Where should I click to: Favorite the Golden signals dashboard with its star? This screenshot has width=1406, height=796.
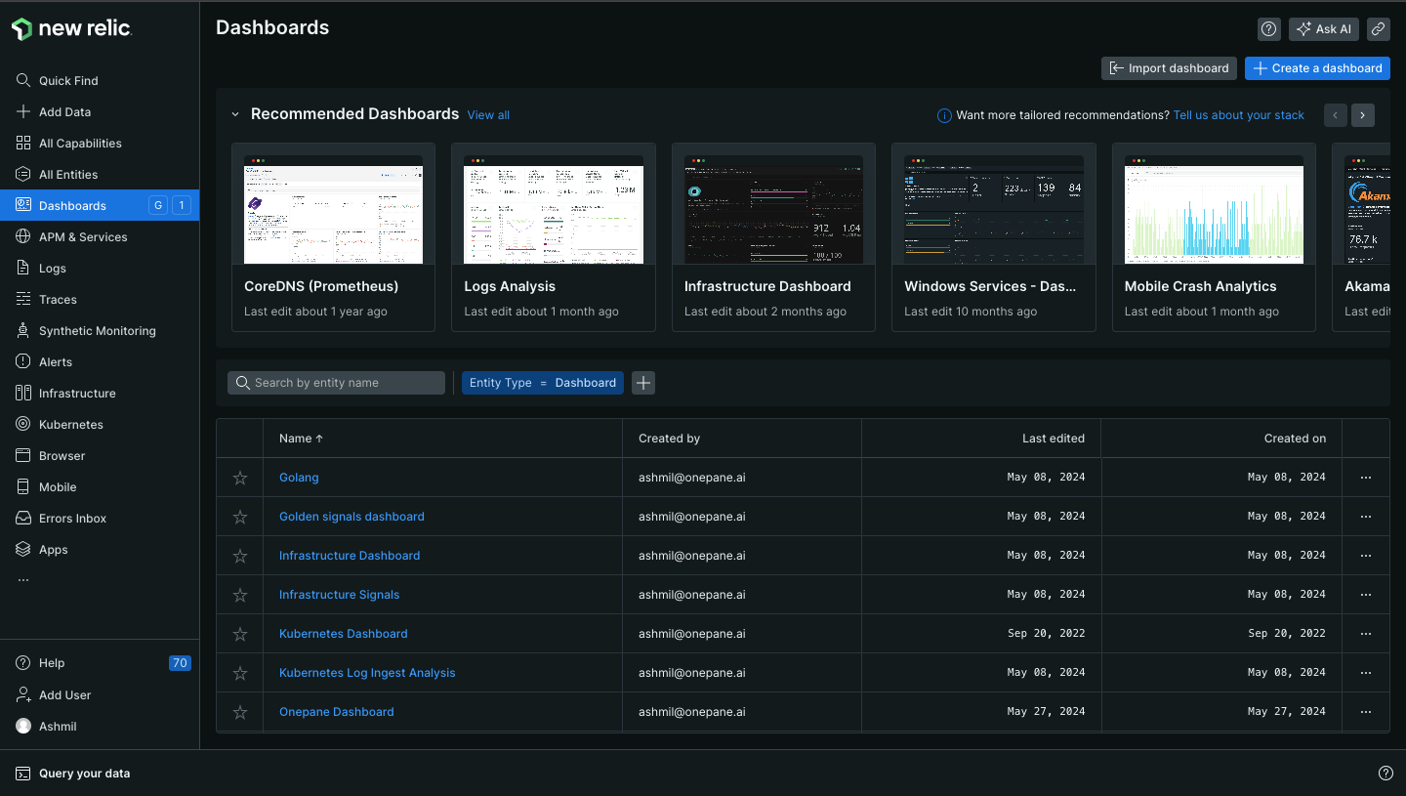[x=240, y=517]
